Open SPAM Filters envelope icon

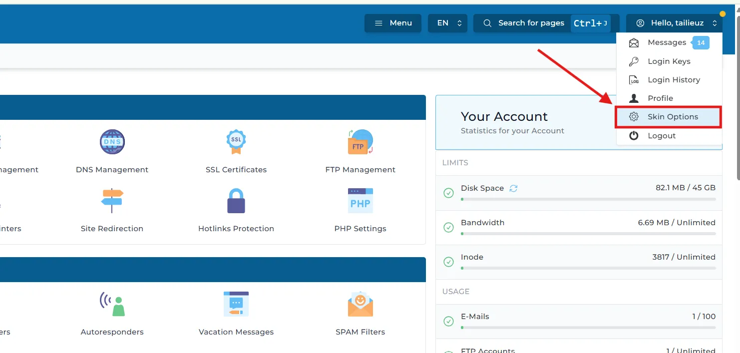pyautogui.click(x=360, y=305)
